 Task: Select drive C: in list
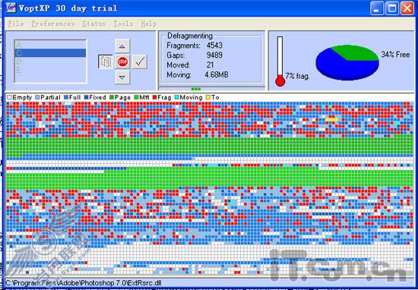[50, 53]
